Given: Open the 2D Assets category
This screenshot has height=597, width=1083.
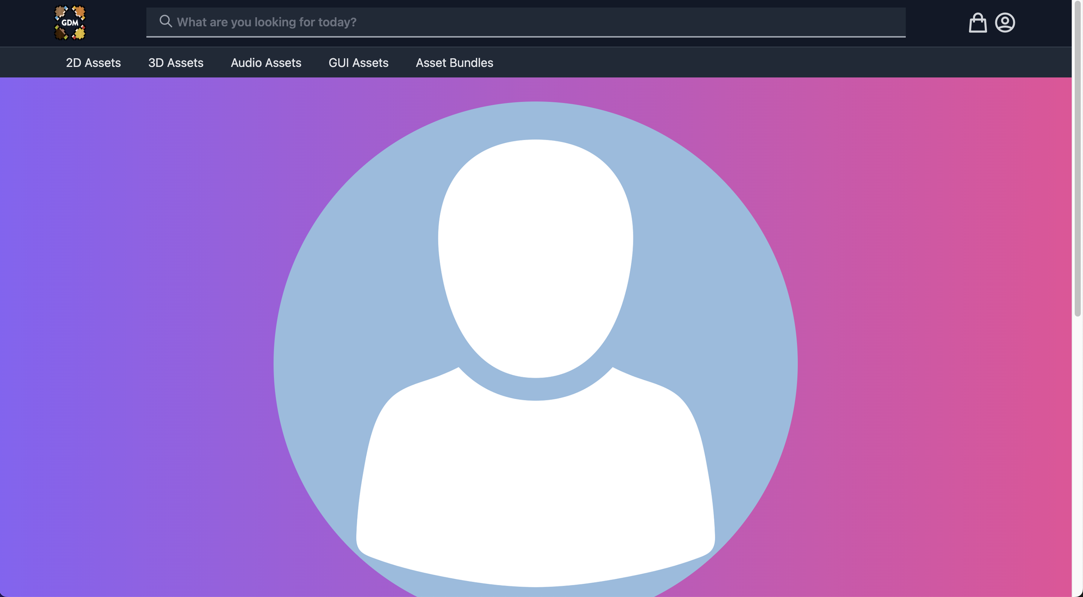Looking at the screenshot, I should (93, 63).
